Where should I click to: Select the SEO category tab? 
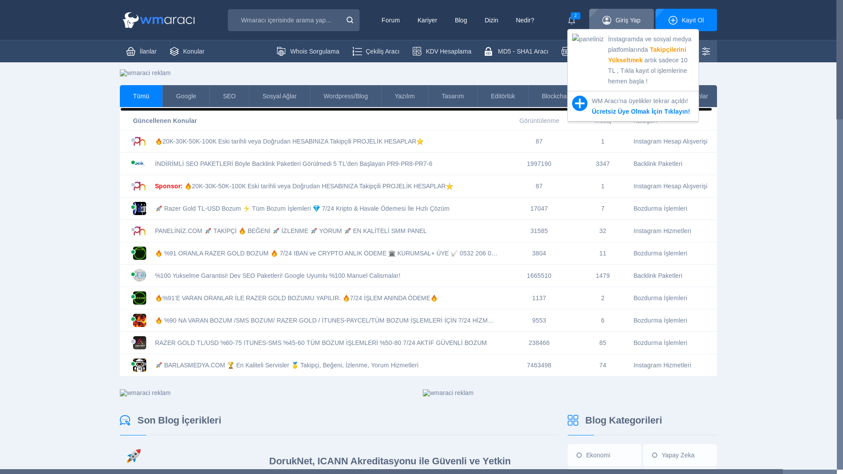[229, 96]
